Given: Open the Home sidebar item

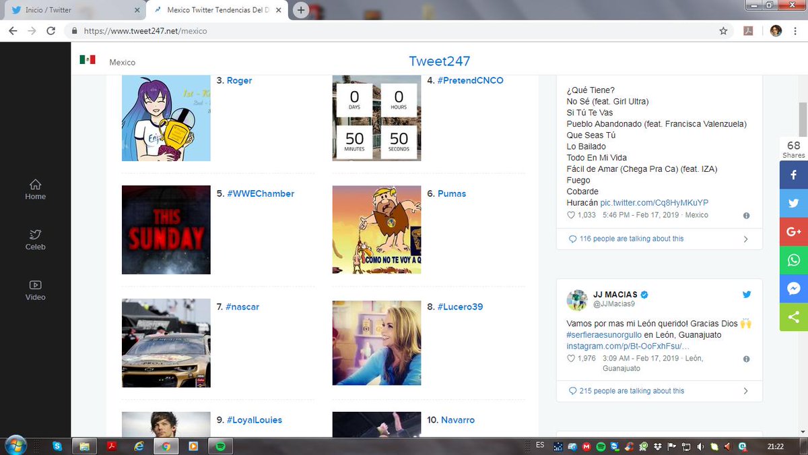Looking at the screenshot, I should point(35,189).
